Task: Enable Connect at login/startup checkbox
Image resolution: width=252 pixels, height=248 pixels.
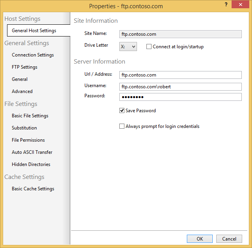Action: [x=149, y=47]
